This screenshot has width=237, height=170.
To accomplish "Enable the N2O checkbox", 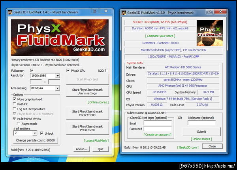I will 107,71.
